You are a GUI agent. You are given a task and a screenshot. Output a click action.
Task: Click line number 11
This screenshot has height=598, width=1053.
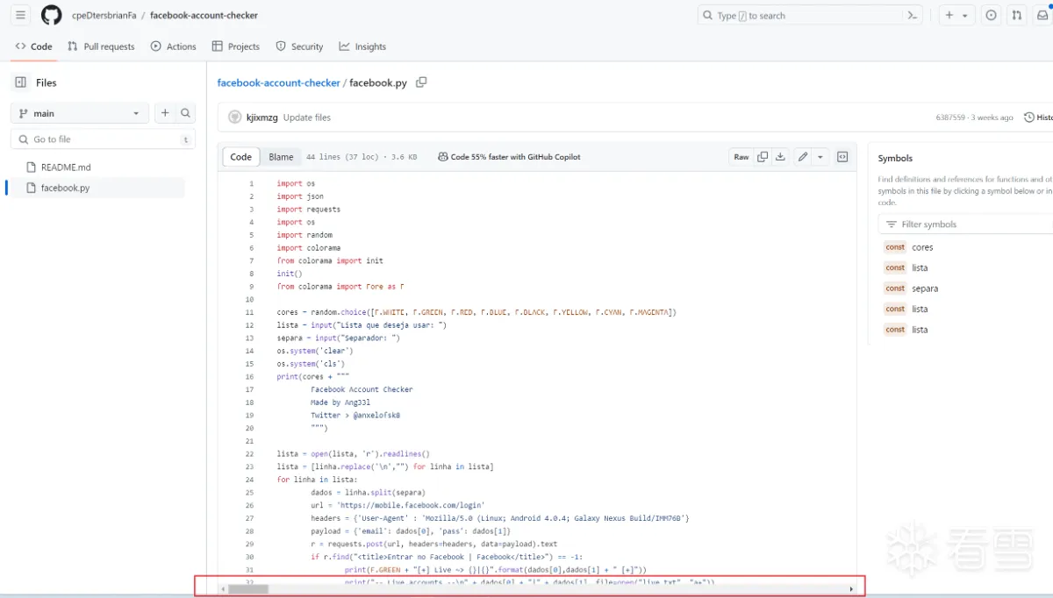pos(249,312)
